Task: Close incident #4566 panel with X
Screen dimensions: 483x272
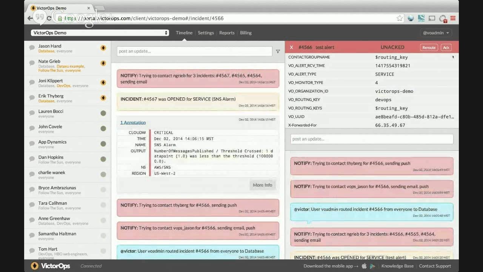Action: (x=291, y=47)
